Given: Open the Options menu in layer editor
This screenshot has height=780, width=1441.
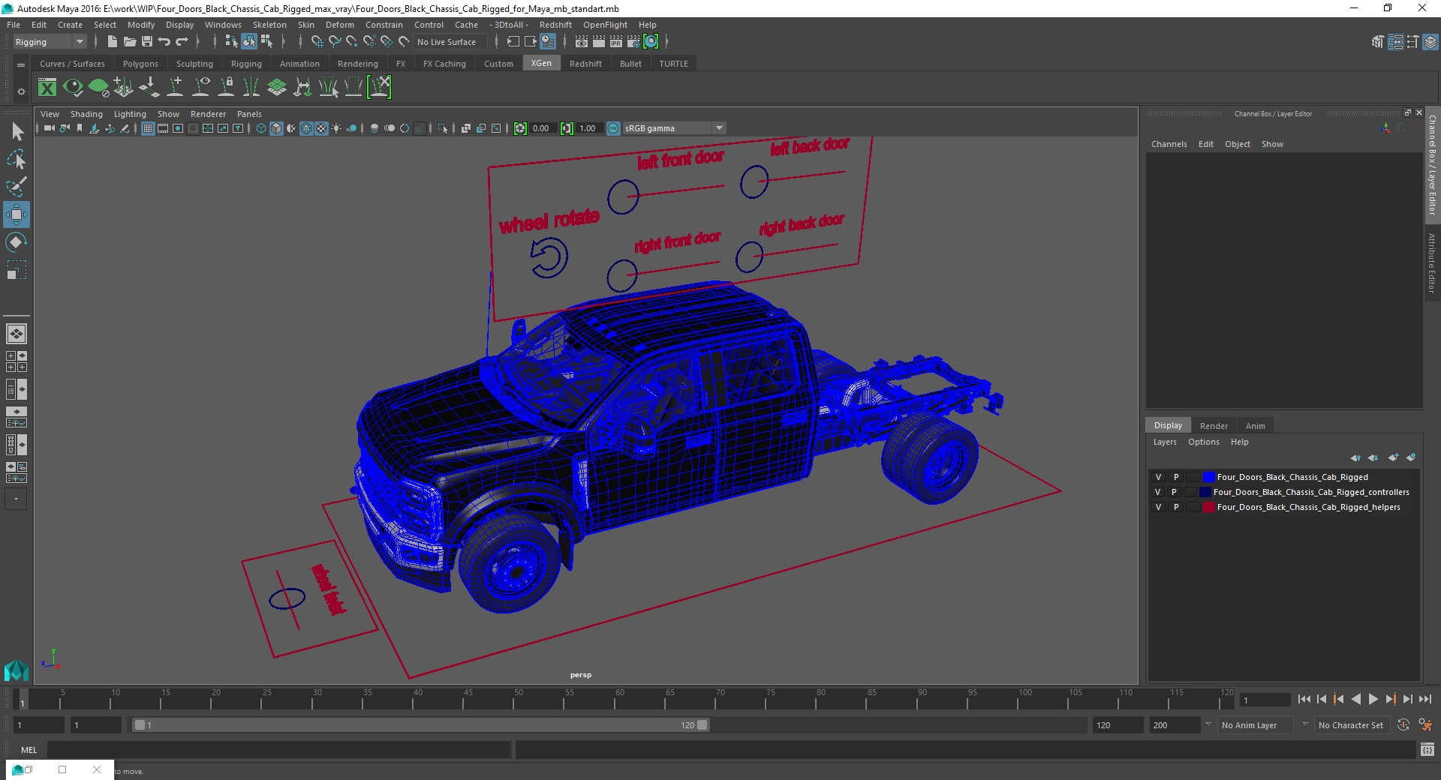Looking at the screenshot, I should pos(1203,442).
